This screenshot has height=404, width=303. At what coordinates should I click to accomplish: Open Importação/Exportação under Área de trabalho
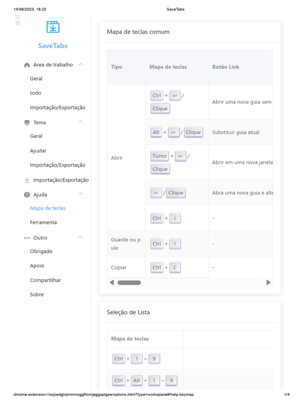[58, 107]
